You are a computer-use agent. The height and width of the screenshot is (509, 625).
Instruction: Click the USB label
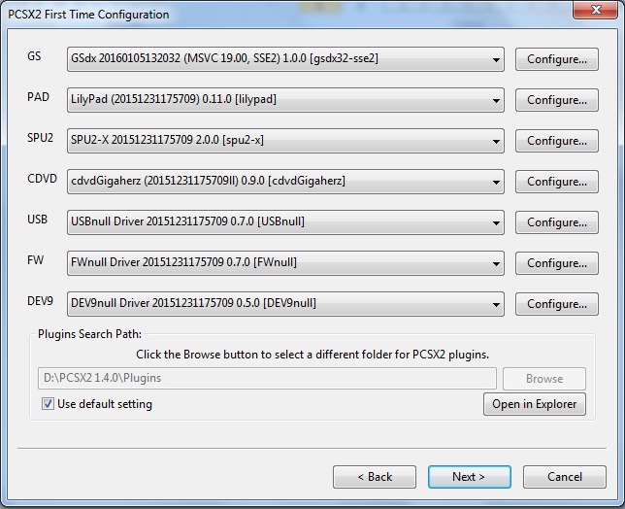pos(37,219)
